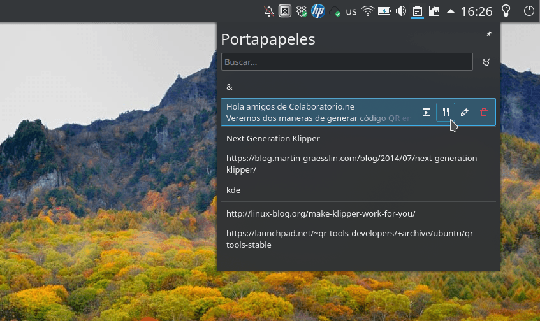540x321 pixels.
Task: Invoke action on the selected clipboard entry
Action: pyautogui.click(x=427, y=112)
